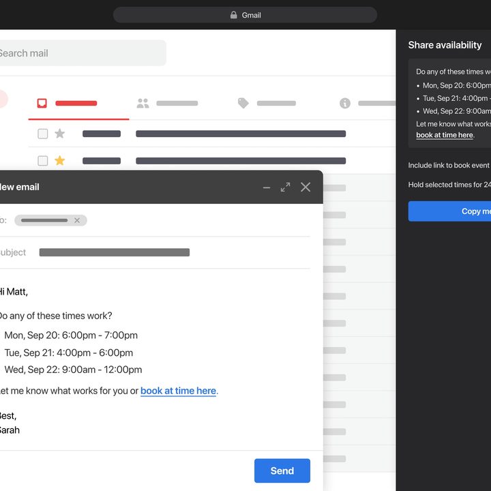The height and width of the screenshot is (491, 491).
Task: Click 'book at time here' in Share availability panel
Action: pyautogui.click(x=444, y=135)
